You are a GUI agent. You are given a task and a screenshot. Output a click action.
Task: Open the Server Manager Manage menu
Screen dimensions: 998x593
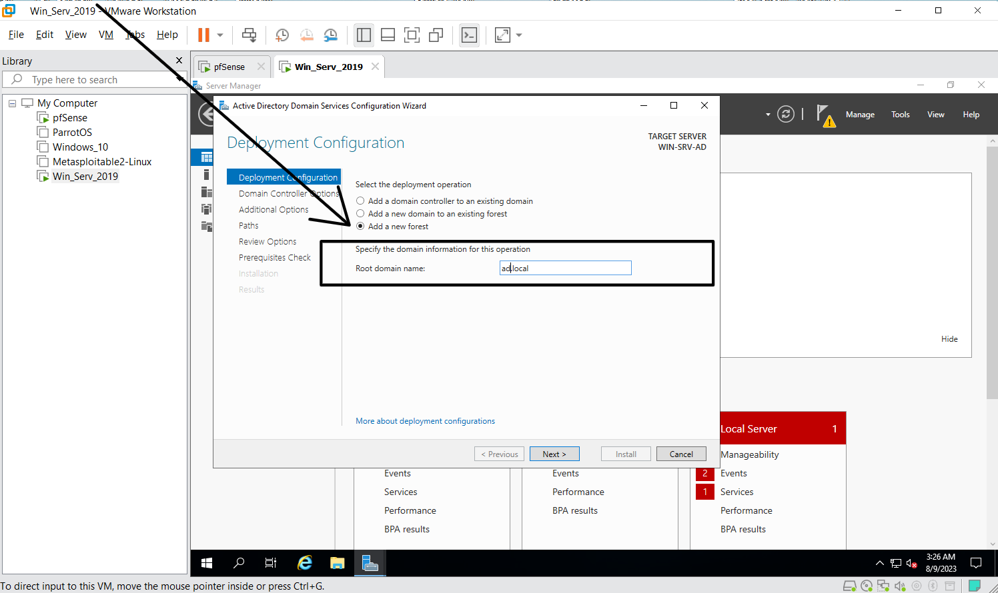pos(860,115)
